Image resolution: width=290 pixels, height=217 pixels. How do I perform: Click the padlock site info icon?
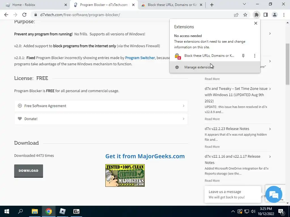click(x=36, y=15)
